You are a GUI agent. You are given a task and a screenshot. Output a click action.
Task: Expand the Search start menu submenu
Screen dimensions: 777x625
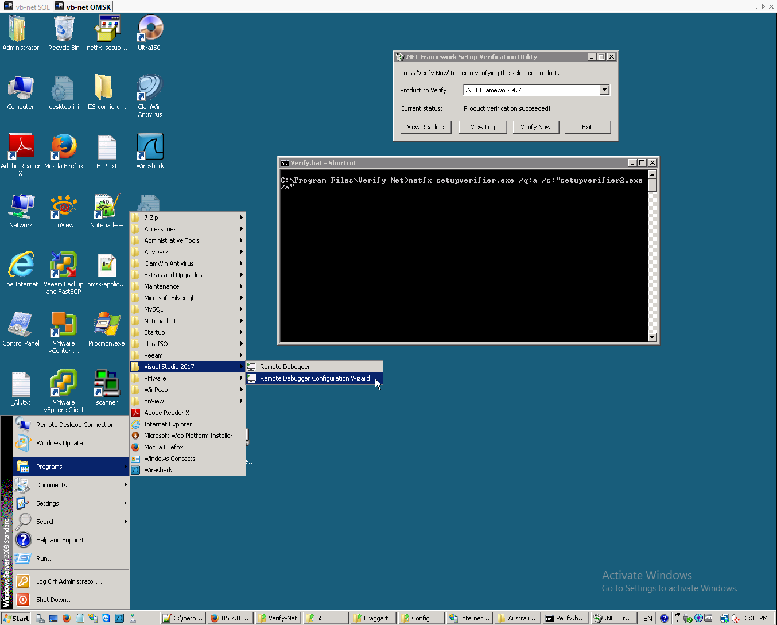click(x=71, y=522)
